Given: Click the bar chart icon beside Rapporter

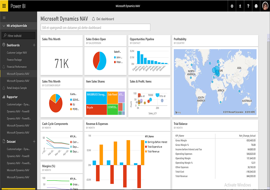Looking at the screenshot, I should coord(4,97).
